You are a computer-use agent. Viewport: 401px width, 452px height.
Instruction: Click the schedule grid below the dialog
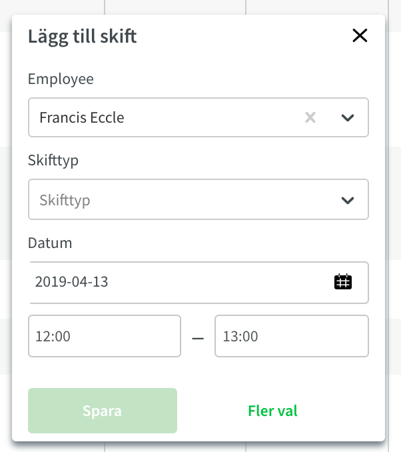click(200, 447)
